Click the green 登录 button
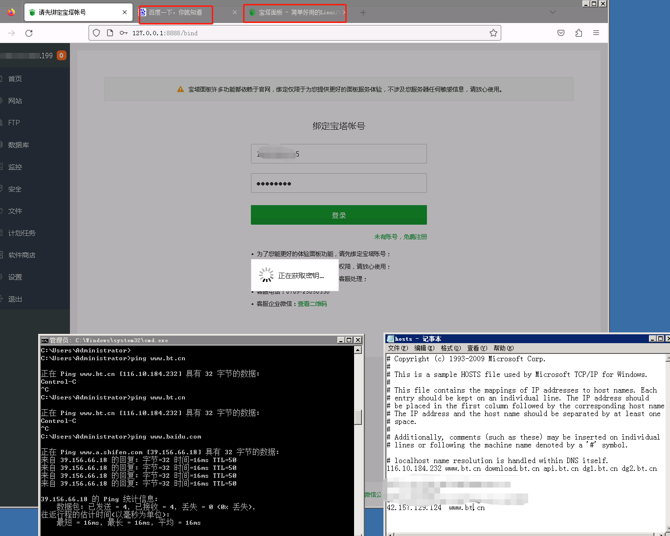 339,215
